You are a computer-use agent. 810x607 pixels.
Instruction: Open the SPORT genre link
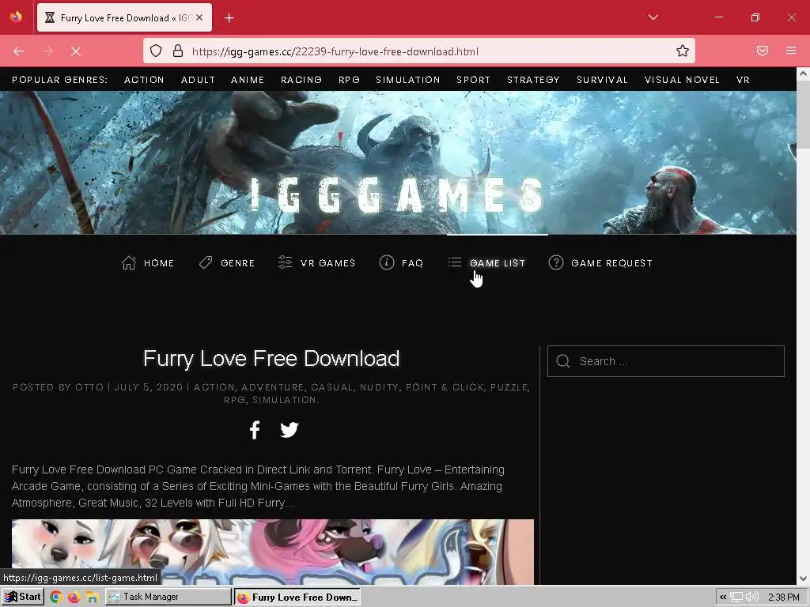click(473, 80)
